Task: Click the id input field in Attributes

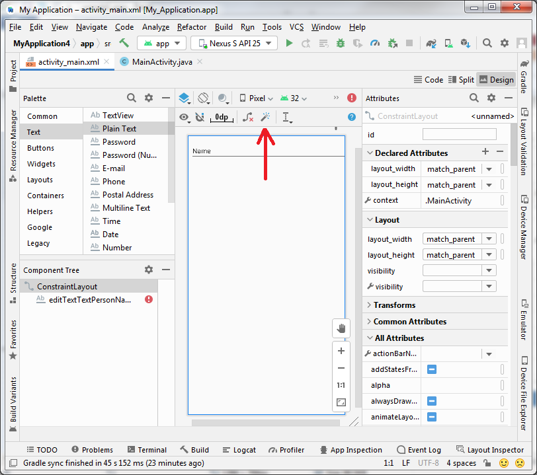Action: coord(459,134)
